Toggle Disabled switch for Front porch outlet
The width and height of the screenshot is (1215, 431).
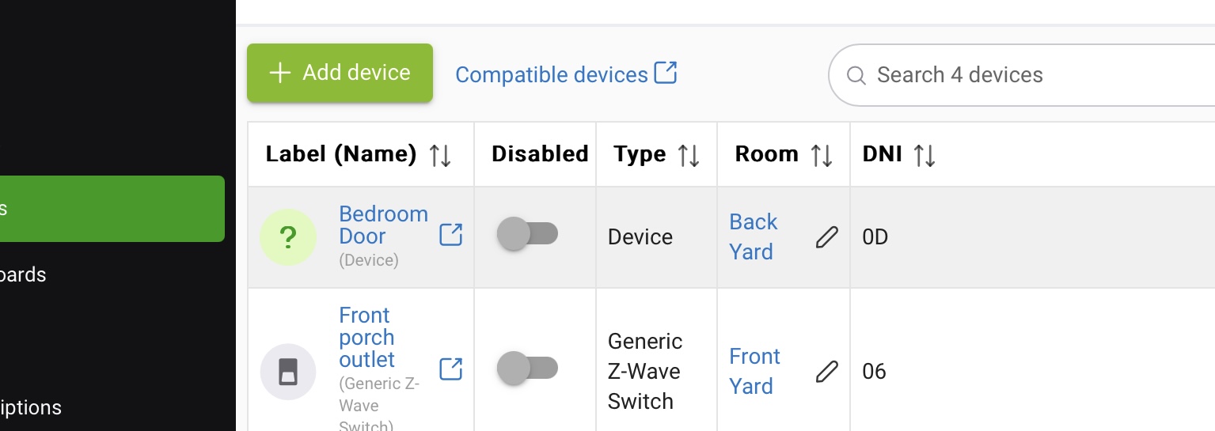[527, 369]
